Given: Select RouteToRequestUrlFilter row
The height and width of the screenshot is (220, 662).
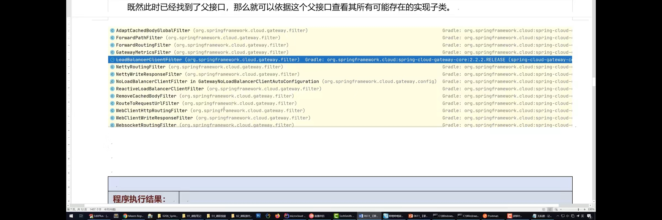Looking at the screenshot, I should (340, 103).
